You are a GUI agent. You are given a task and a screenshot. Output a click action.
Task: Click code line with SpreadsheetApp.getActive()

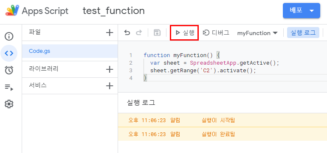pyautogui.click(x=214, y=63)
